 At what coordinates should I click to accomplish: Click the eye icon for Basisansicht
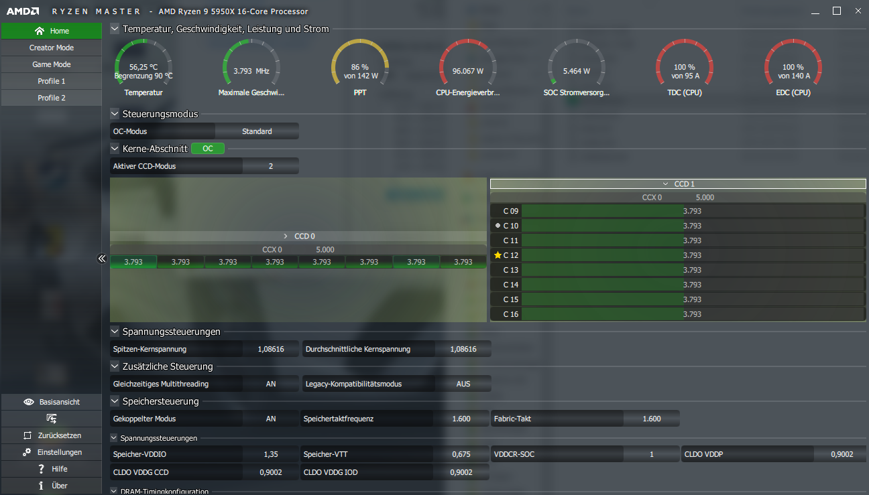coord(29,402)
